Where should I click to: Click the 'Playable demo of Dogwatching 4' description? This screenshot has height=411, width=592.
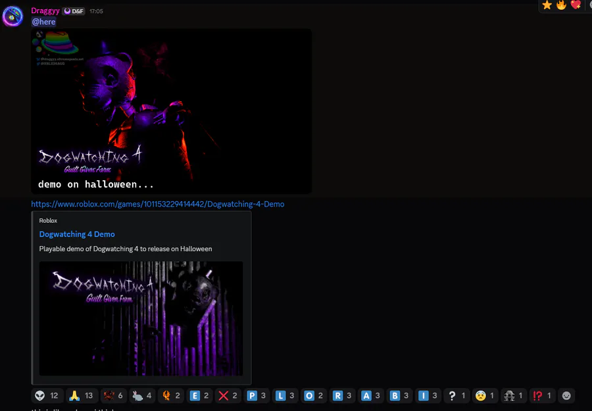coord(126,249)
